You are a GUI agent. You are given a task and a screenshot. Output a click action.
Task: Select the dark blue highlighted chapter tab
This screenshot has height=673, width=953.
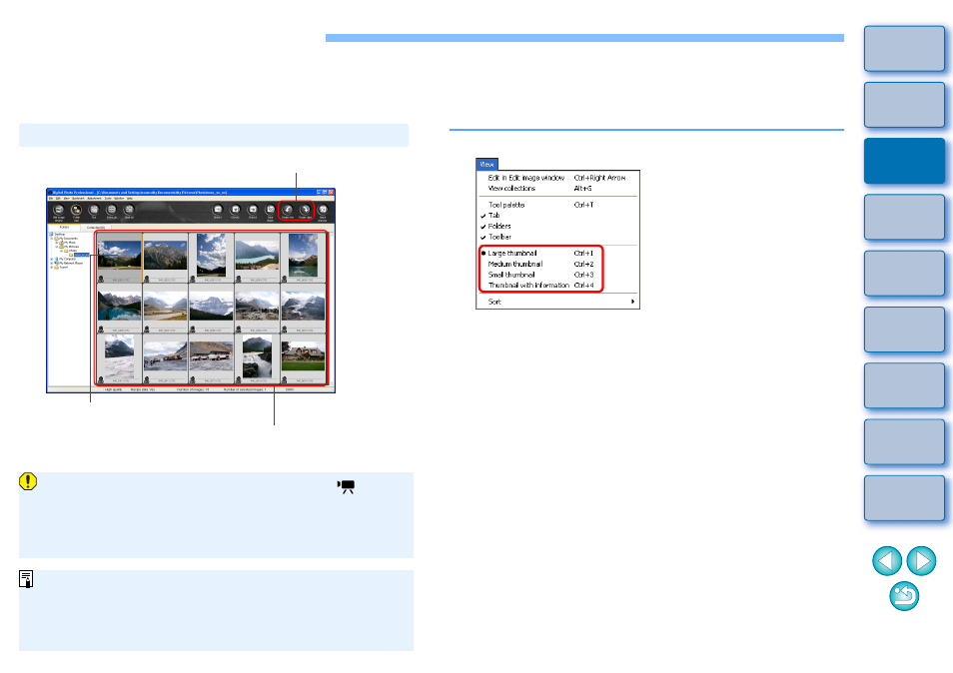click(904, 161)
